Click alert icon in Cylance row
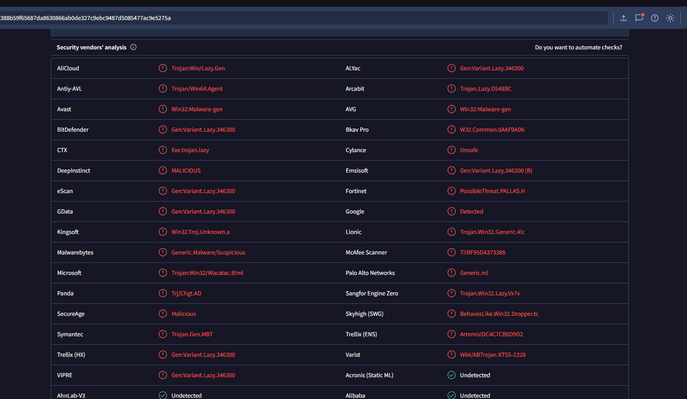 pyautogui.click(x=452, y=150)
